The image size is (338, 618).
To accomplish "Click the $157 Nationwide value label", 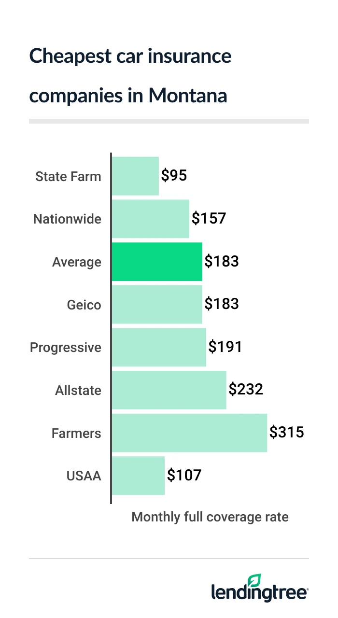I will click(x=209, y=219).
